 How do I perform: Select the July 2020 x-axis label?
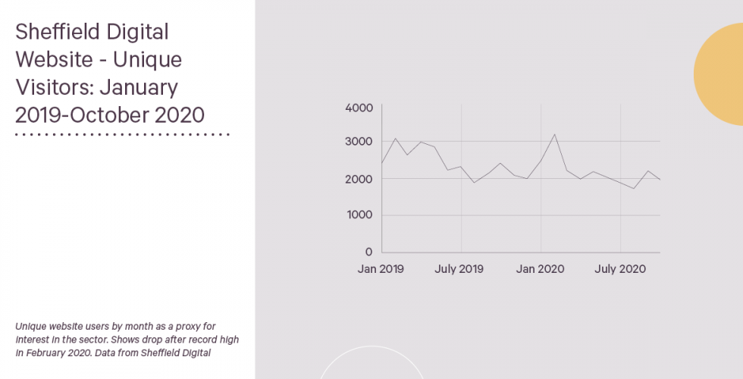[620, 269]
